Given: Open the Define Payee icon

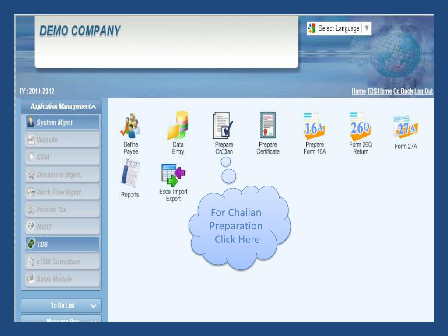Looking at the screenshot, I should [130, 126].
